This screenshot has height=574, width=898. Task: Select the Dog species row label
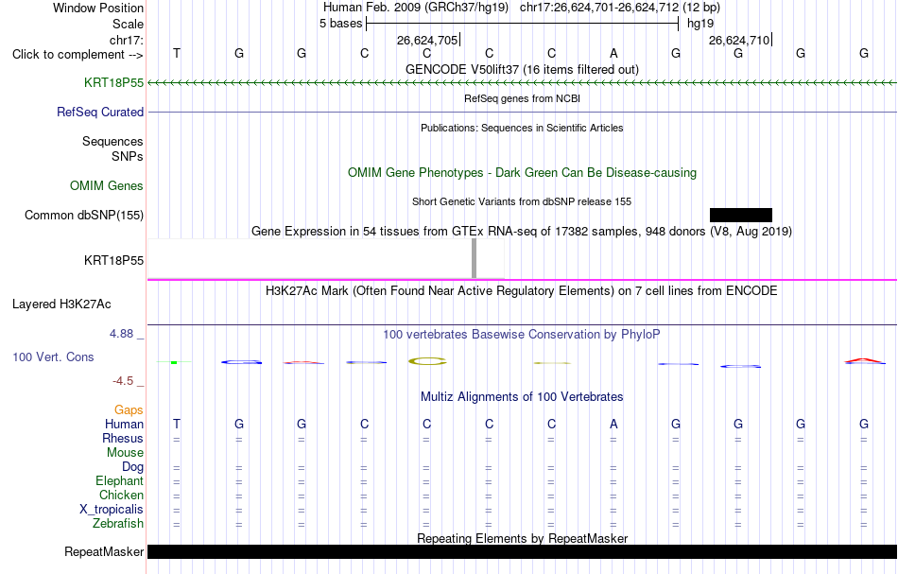[133, 467]
